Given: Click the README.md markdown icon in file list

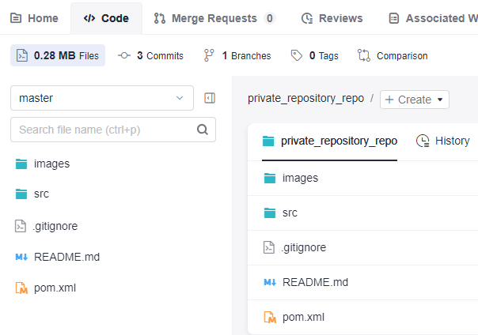Looking at the screenshot, I should (x=270, y=282).
